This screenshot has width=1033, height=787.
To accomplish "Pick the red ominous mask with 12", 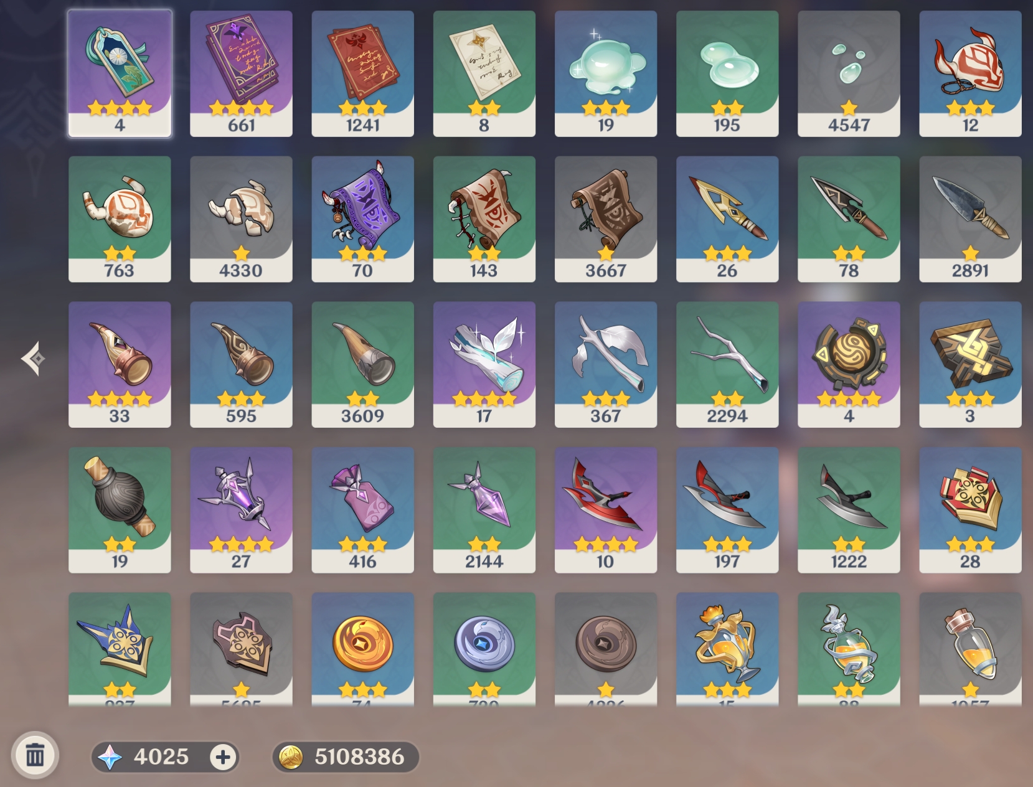I will pos(970,73).
